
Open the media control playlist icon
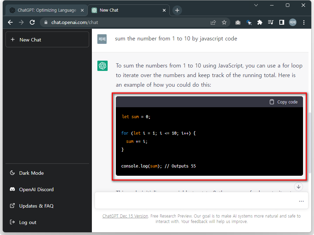271,22
